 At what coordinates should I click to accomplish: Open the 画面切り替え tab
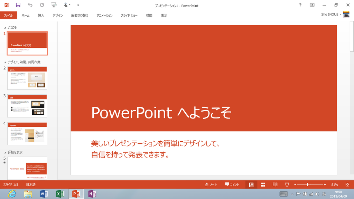pos(80,15)
